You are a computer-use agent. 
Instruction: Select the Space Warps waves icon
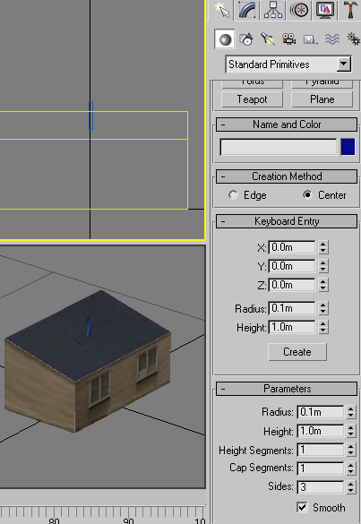coord(332,39)
